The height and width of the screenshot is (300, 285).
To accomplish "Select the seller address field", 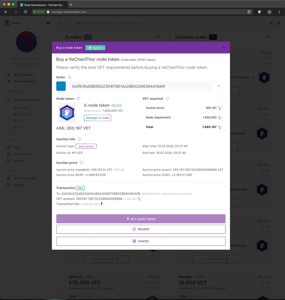I will pos(140,86).
